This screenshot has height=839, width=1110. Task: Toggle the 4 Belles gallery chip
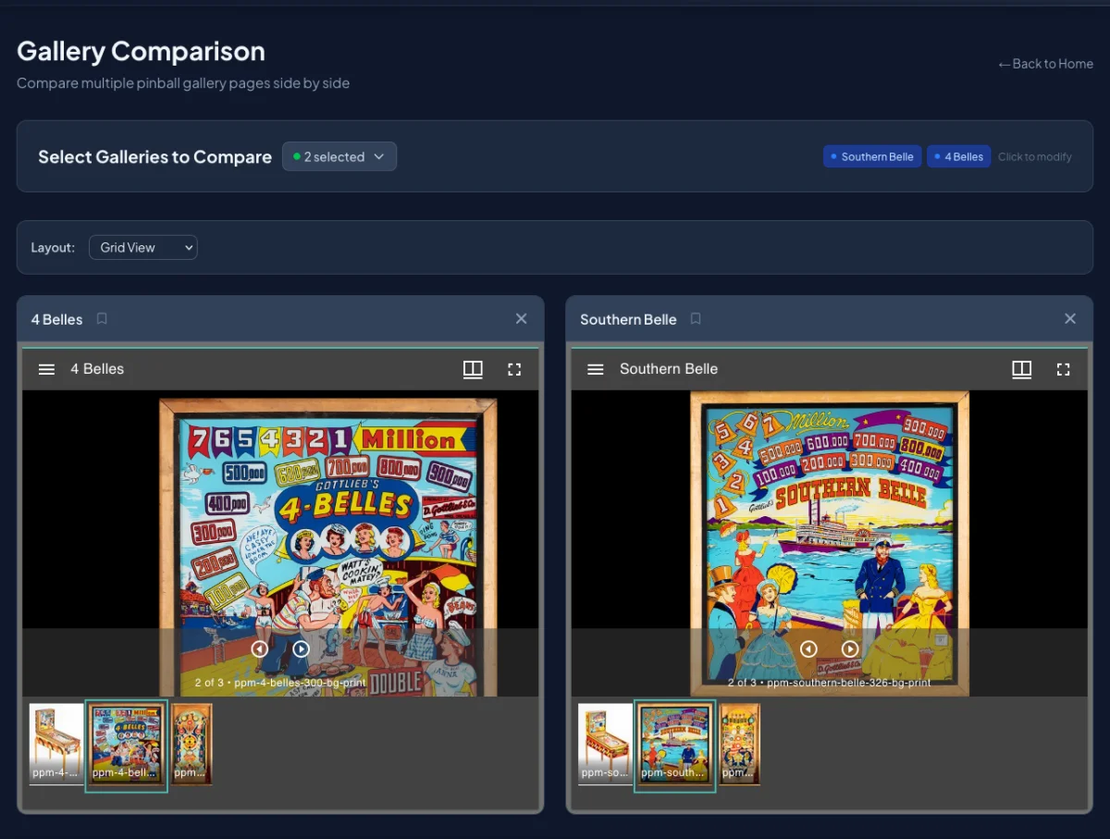(958, 156)
